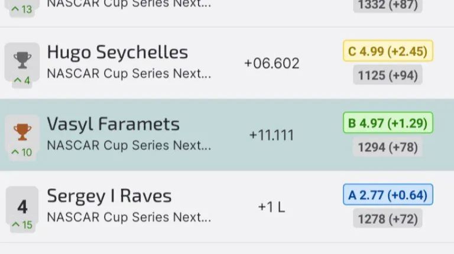Click the +11.111 gap time
Screen dimensions: 454x254
coord(271,135)
